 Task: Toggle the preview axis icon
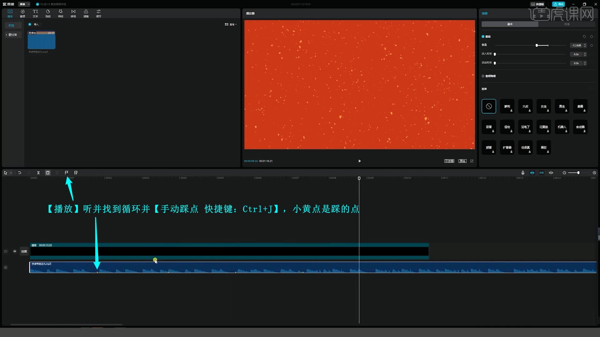click(551, 173)
